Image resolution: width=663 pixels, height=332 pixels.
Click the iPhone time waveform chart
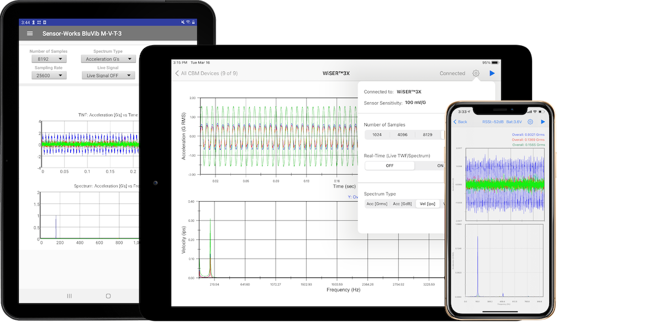[x=504, y=184]
